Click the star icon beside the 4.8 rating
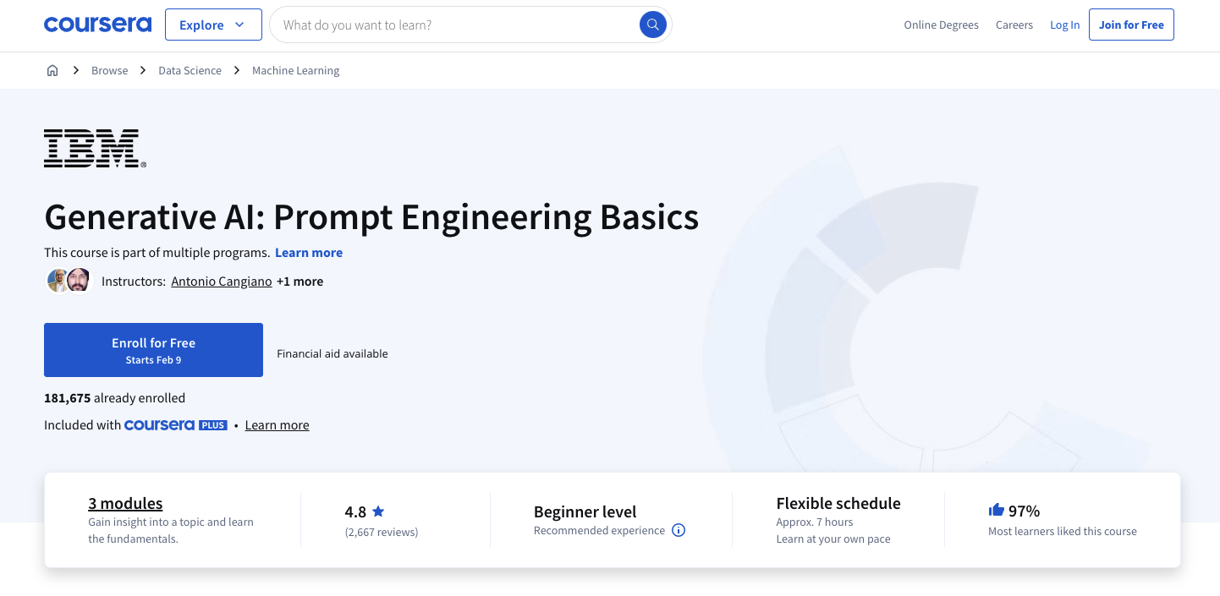 (x=378, y=511)
